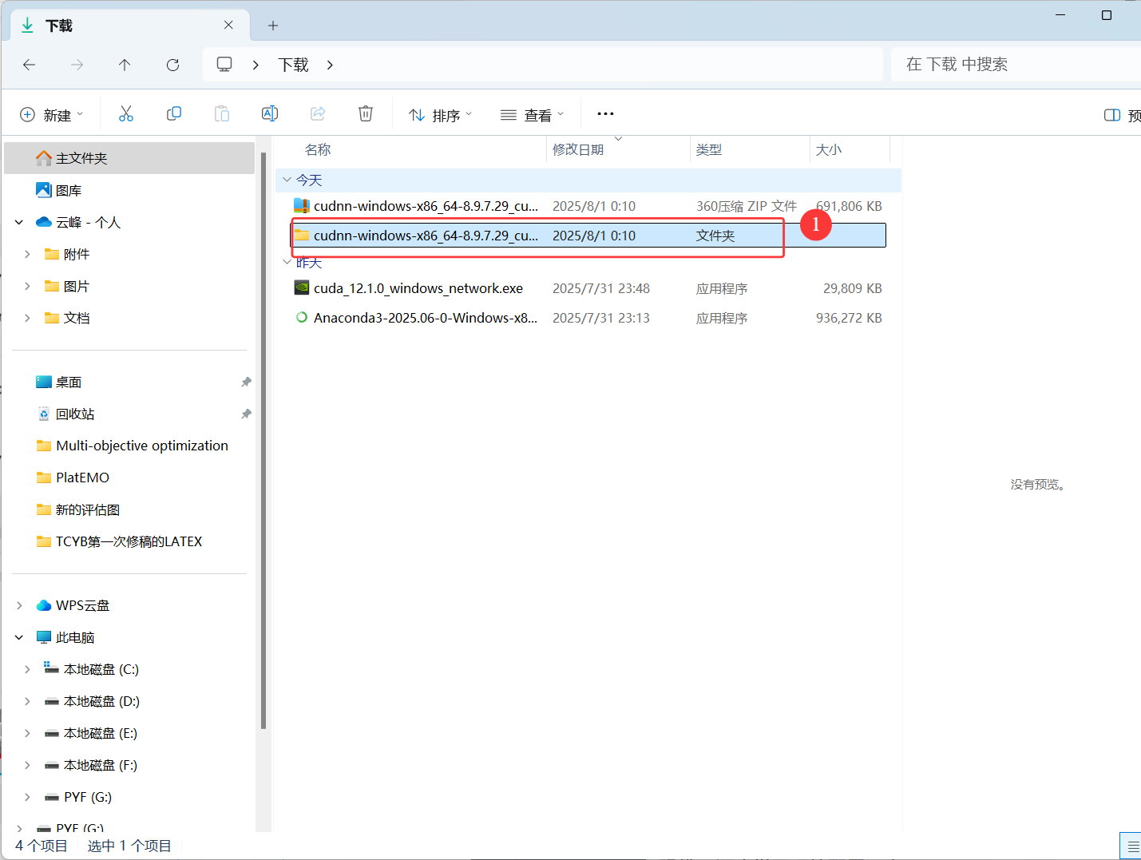Screen dimensions: 1141x860
Task: Click the Share icon in the toolbar
Action: click(317, 113)
